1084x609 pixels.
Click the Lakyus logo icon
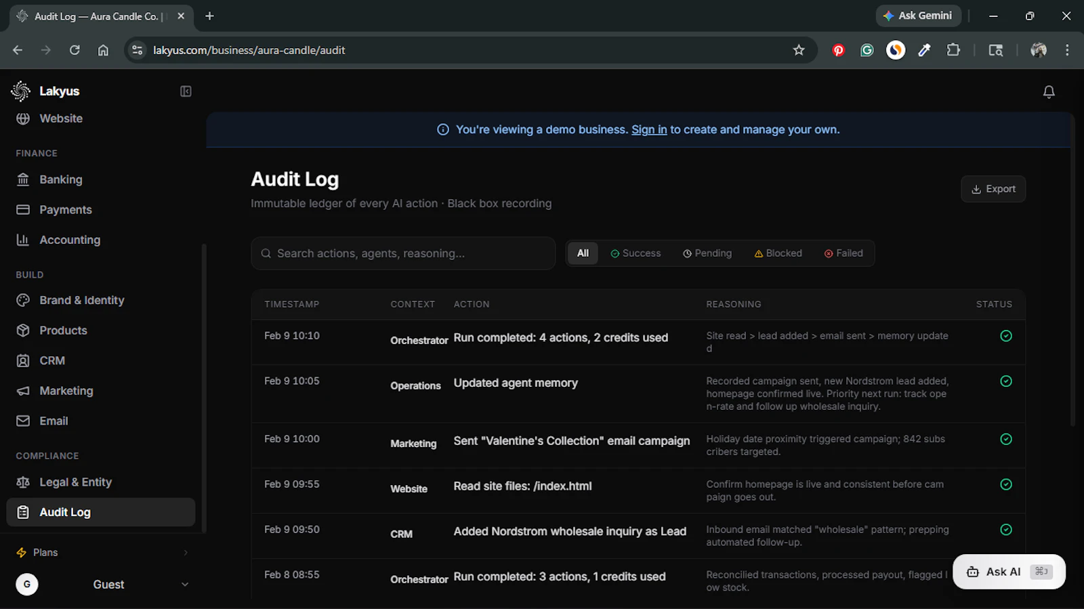pyautogui.click(x=21, y=91)
